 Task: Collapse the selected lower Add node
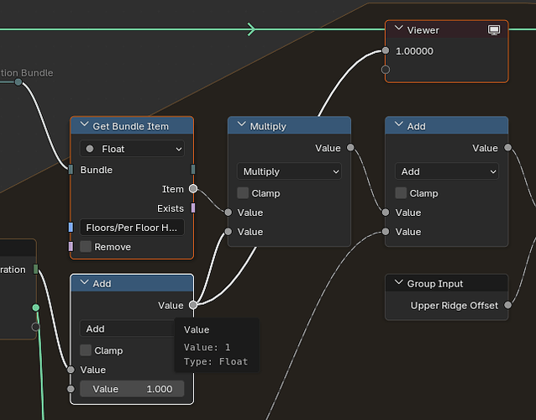[84, 282]
